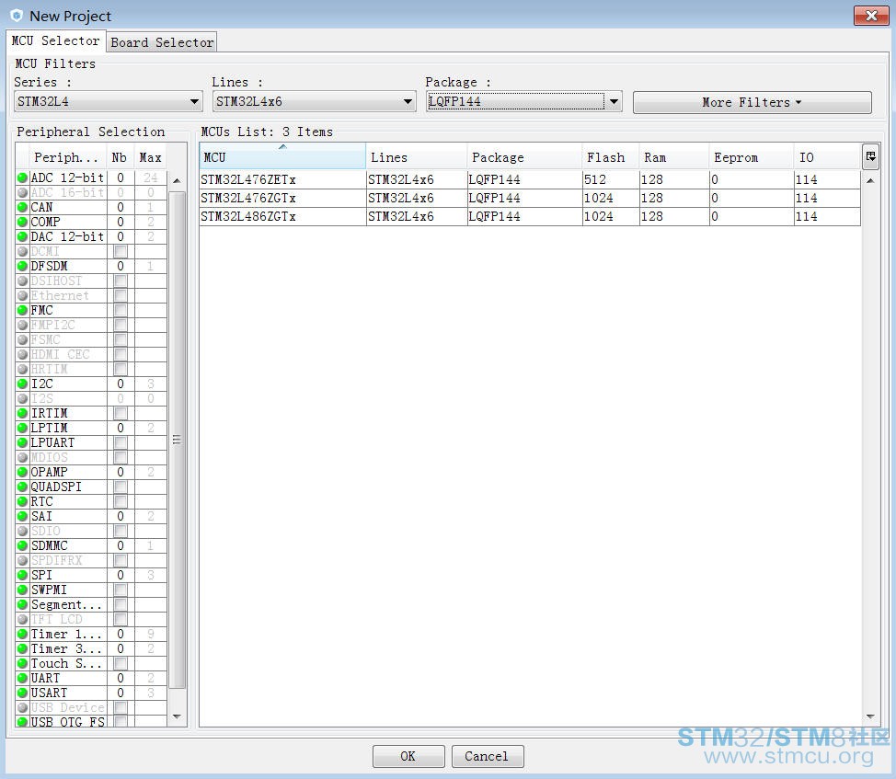Viewport: 896px width, 779px height.
Task: Check the USB OTG FS checkbox
Action: click(x=121, y=721)
